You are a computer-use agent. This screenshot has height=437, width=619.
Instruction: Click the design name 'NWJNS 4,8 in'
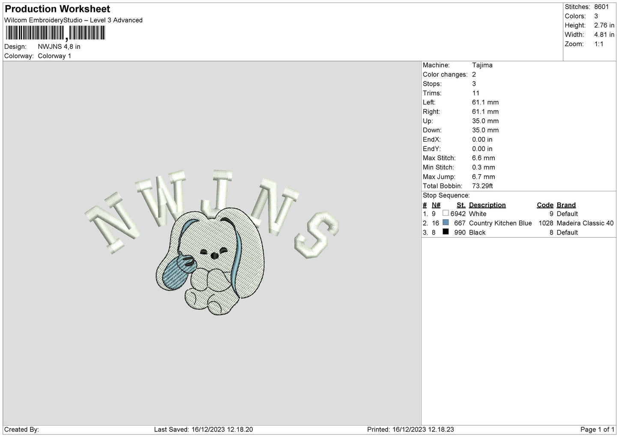[59, 47]
